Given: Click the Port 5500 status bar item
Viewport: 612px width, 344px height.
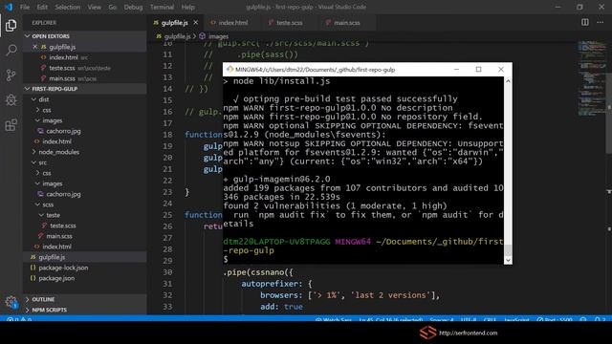Looking at the screenshot, I should point(555,320).
